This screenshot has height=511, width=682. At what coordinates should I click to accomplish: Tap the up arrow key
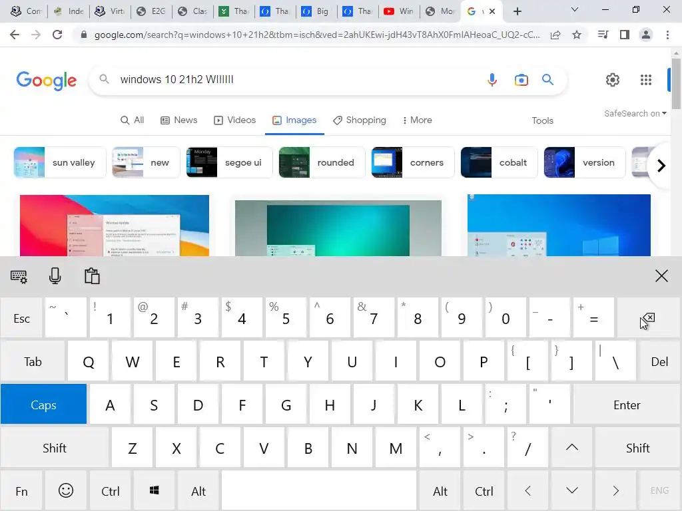tap(572, 448)
